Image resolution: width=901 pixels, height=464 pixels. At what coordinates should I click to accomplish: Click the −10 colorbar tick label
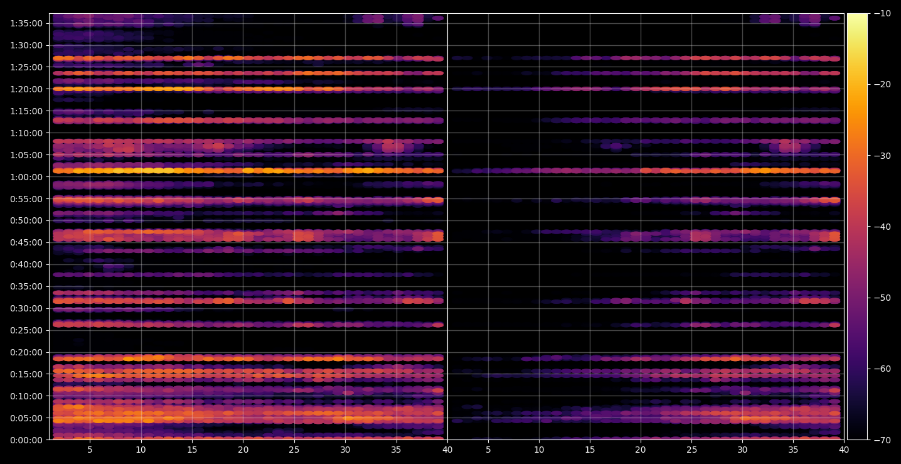tap(882, 14)
